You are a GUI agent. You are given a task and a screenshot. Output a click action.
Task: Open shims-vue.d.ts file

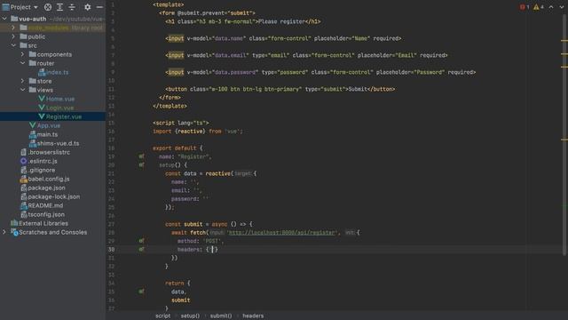tap(58, 143)
